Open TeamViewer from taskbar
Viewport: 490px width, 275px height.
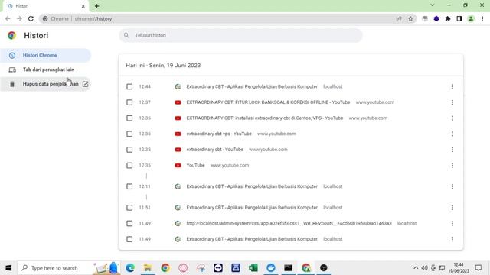coord(218,268)
